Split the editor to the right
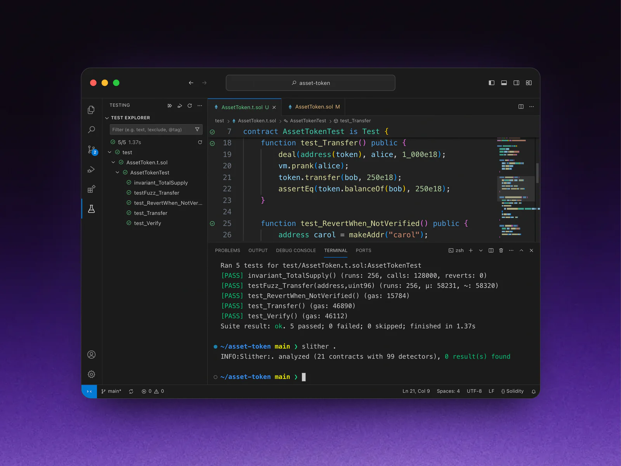This screenshot has height=466, width=621. click(521, 106)
